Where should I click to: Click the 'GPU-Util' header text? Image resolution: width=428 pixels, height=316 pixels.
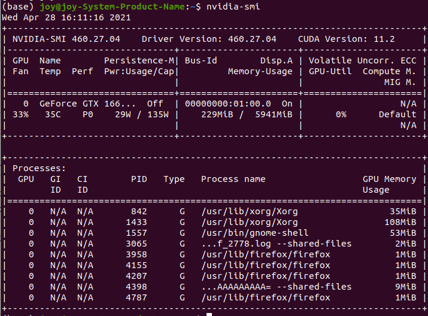click(330, 71)
